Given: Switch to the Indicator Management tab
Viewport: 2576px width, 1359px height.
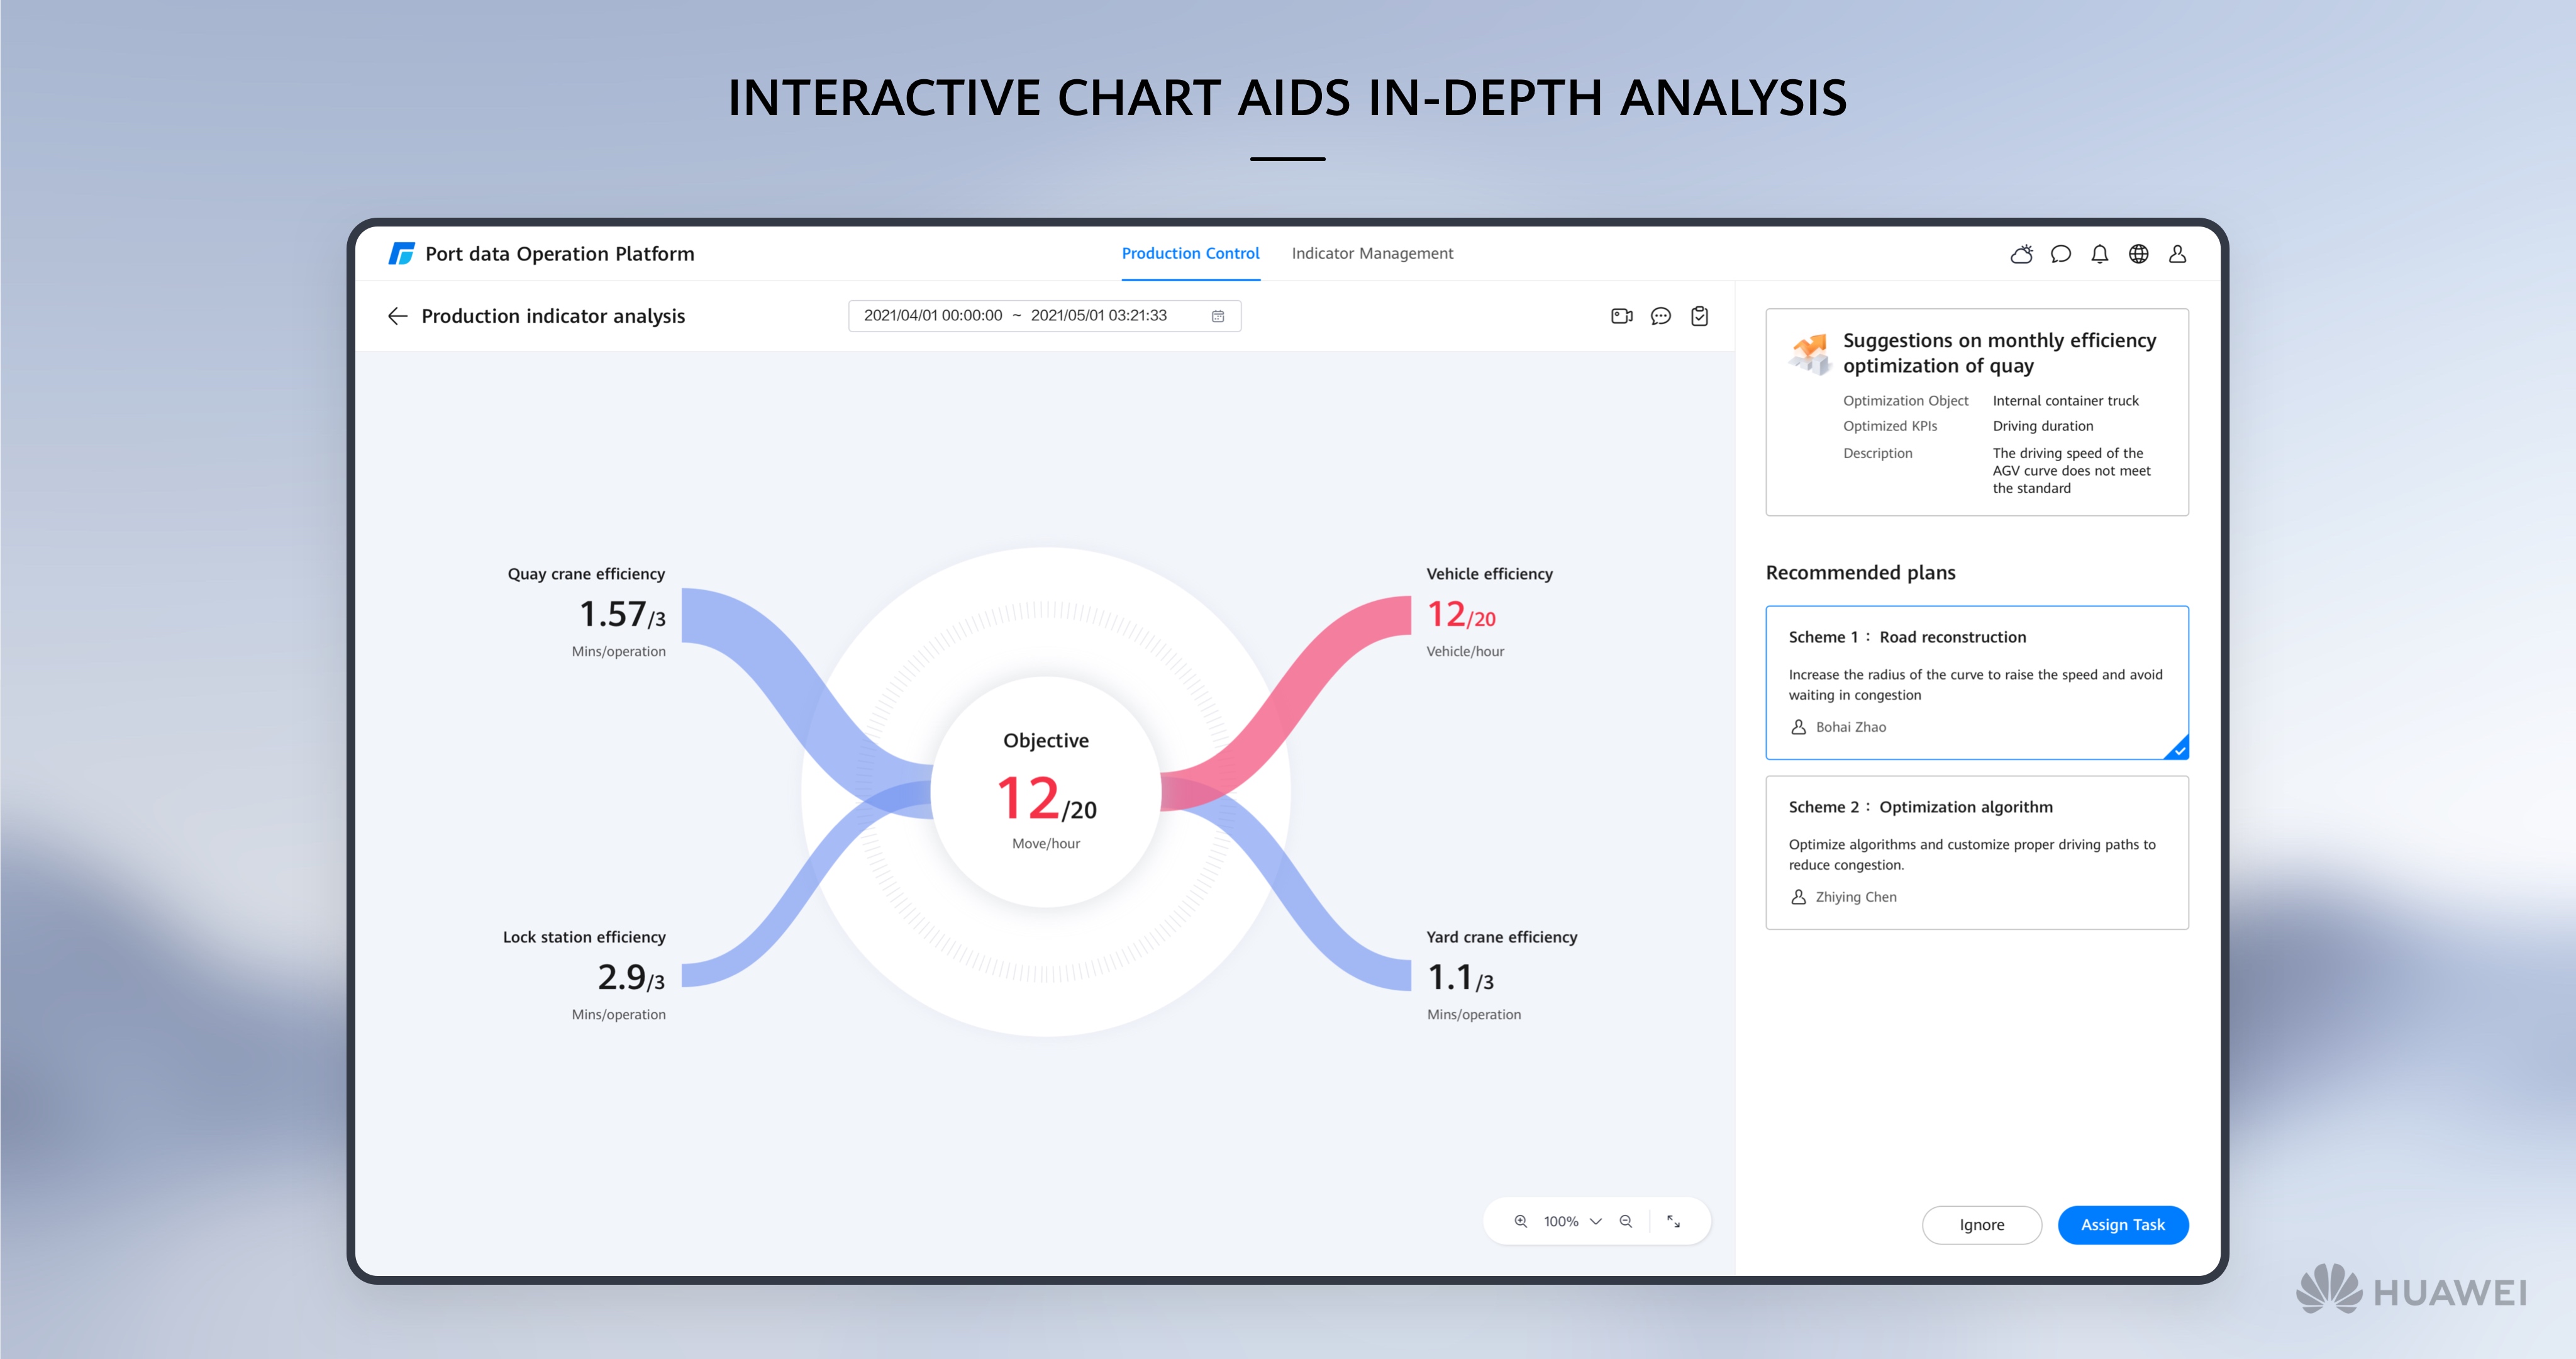Looking at the screenshot, I should 1372,254.
